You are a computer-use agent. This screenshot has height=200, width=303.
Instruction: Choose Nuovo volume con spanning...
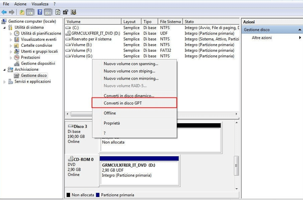134,64
